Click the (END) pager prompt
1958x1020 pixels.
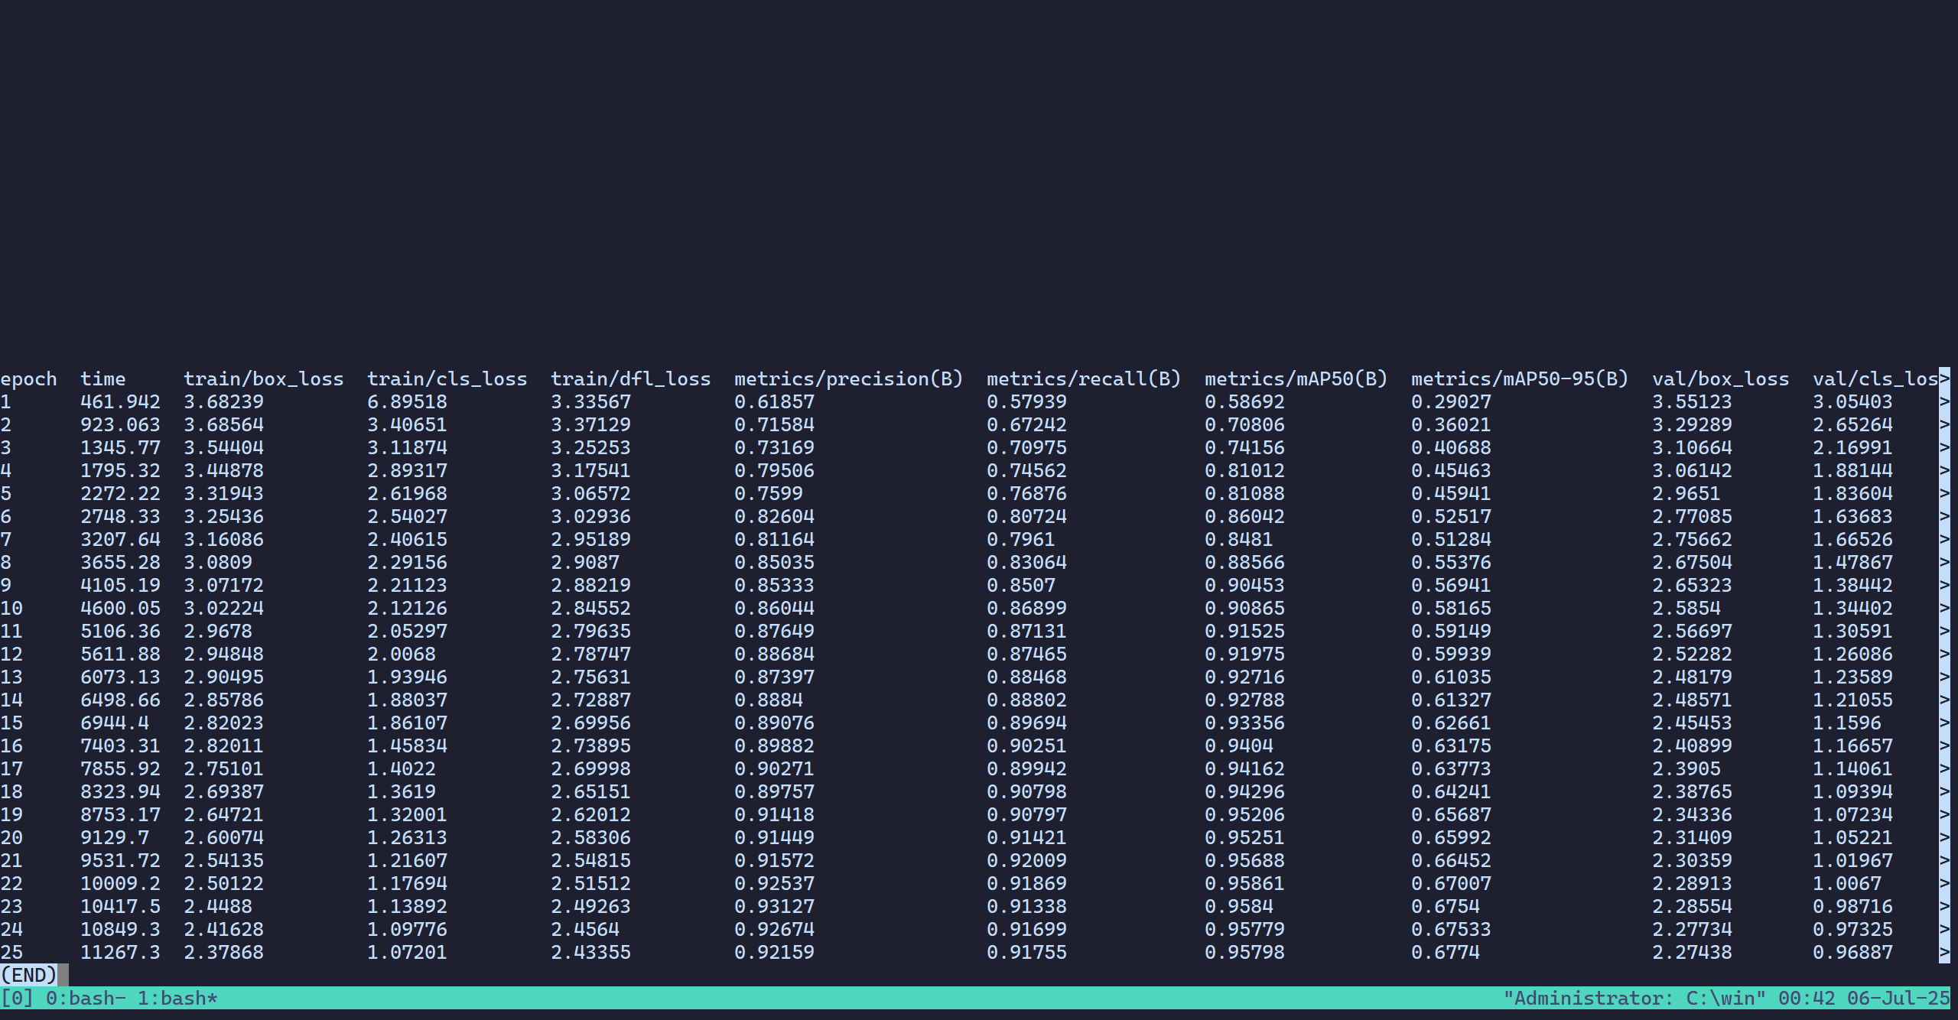point(29,975)
